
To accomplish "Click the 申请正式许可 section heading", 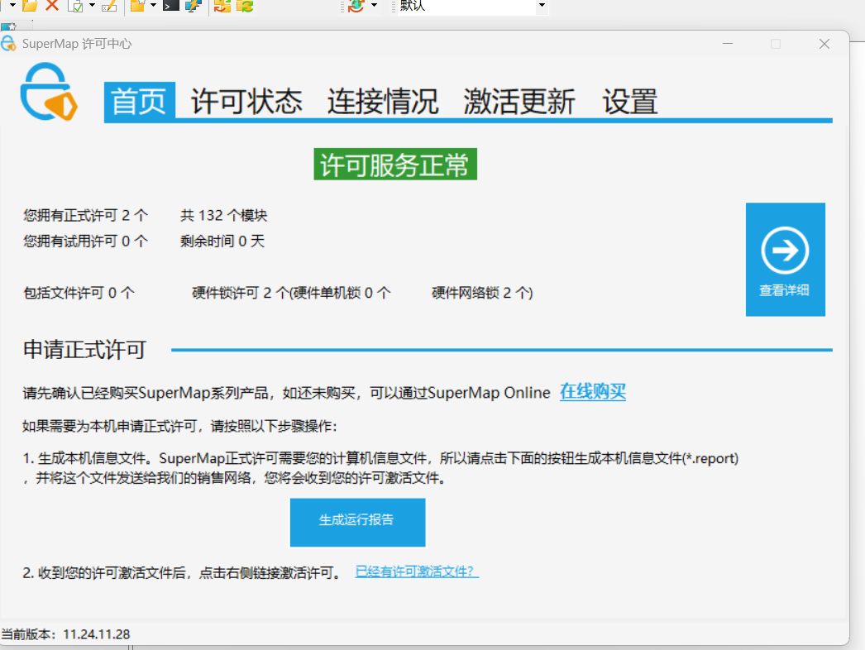I will (84, 350).
